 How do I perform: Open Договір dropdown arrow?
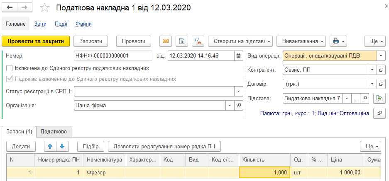[372, 84]
